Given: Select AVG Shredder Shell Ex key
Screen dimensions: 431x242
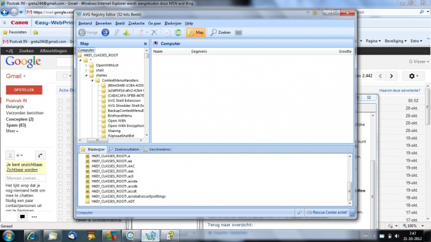Looking at the screenshot, I should (x=126, y=106).
